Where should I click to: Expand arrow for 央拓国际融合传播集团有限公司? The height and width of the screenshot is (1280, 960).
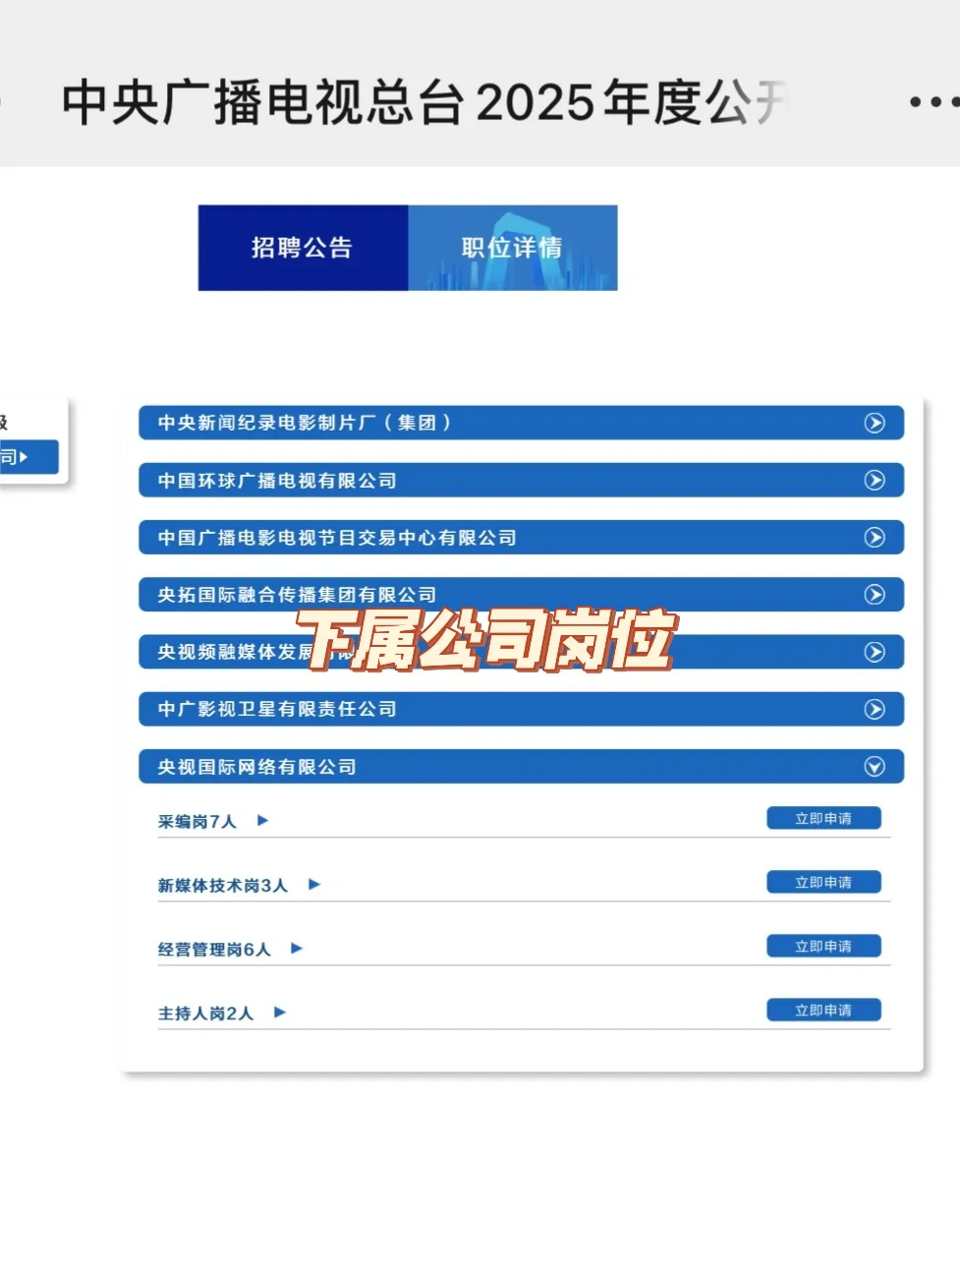875,594
